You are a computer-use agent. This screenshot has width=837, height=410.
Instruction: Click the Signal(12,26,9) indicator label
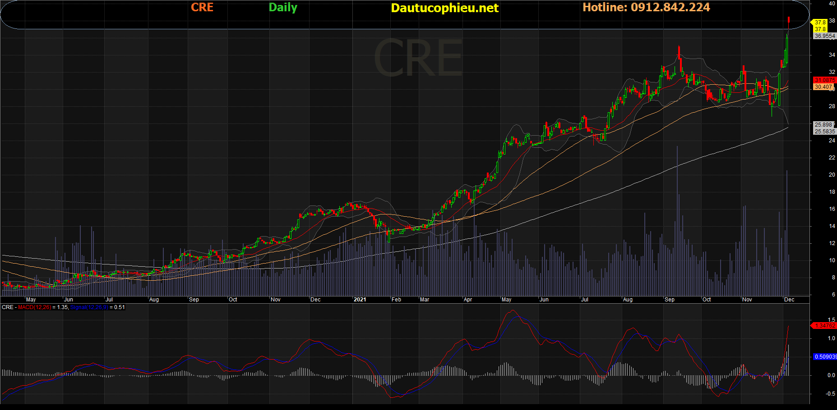(x=89, y=307)
